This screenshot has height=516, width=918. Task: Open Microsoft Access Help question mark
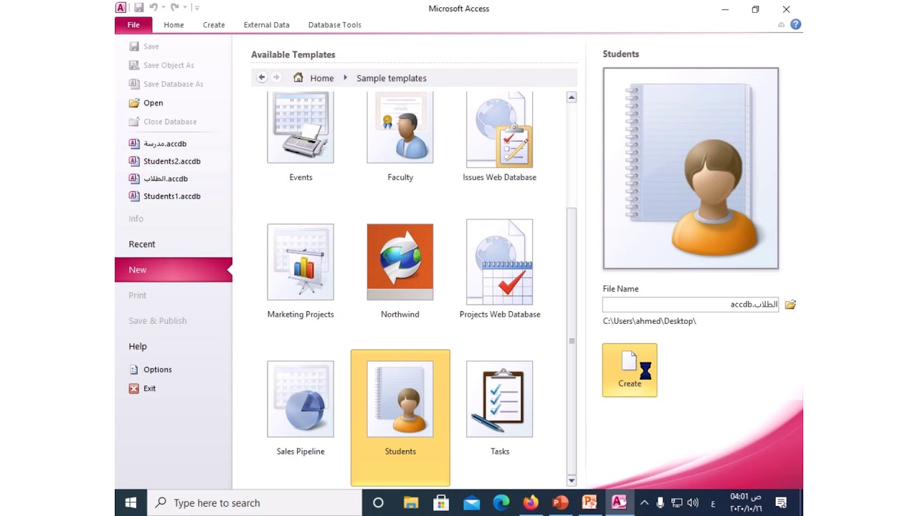click(x=795, y=24)
